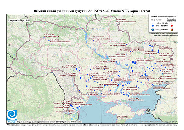Viewport: 184px width, 130px height.
Task: Select the large blue circle in legend
Action: click(153, 26)
